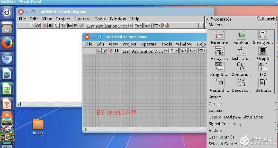Expand the Express palette category
Viewport: 278px width, 148px height.
[242, 110]
